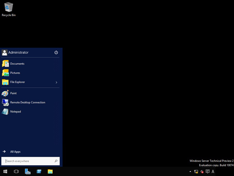This screenshot has width=234, height=176.
Task: Click the muted volume tray icon
Action: [202, 172]
